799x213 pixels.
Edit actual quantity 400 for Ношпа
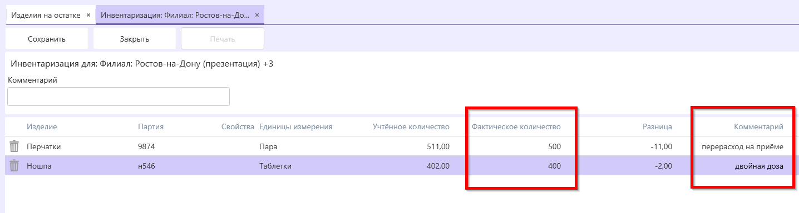pyautogui.click(x=554, y=165)
